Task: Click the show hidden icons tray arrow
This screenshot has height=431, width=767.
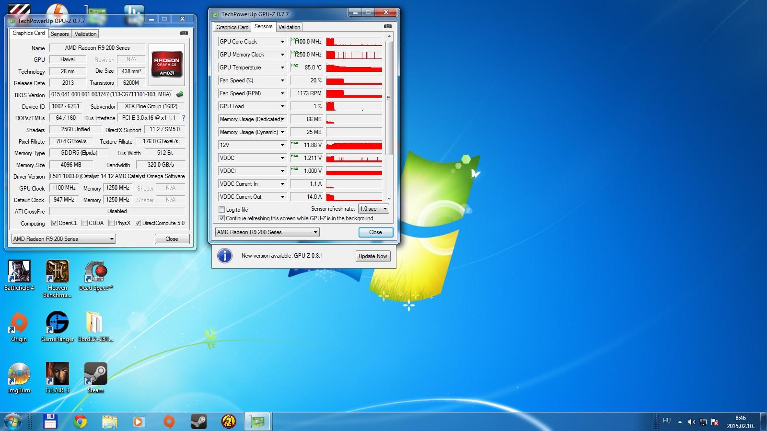Action: tap(680, 422)
